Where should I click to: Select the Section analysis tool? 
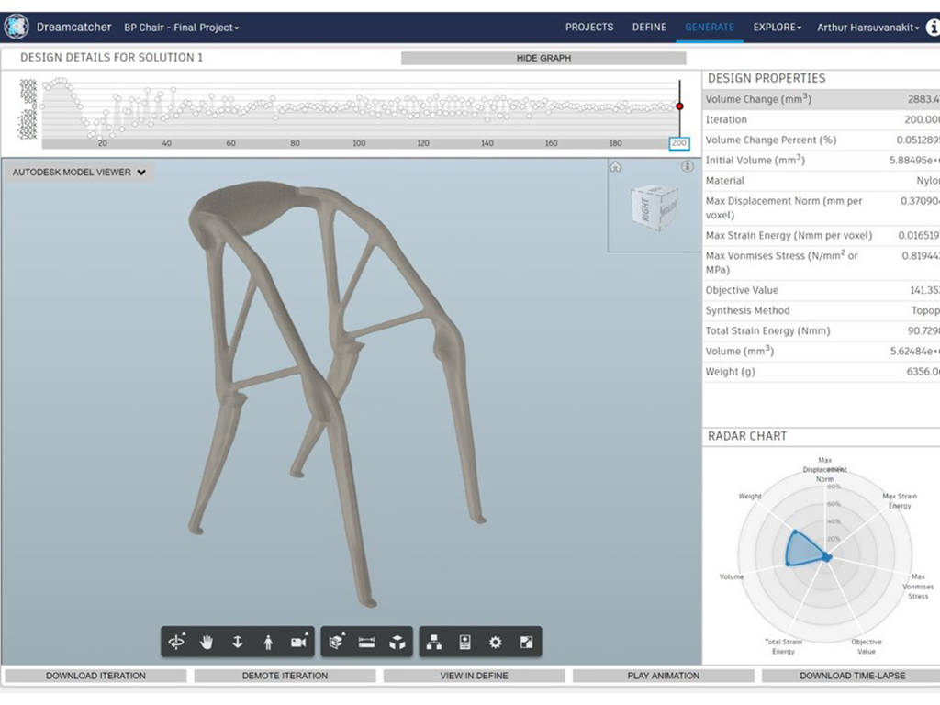[337, 643]
